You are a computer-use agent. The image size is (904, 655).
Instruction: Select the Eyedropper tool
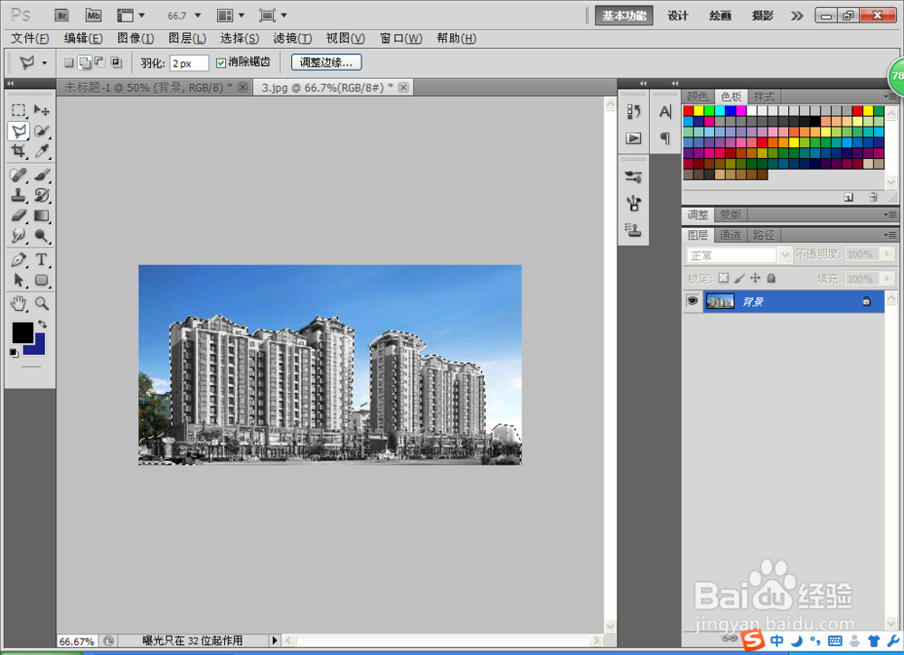pyautogui.click(x=41, y=151)
